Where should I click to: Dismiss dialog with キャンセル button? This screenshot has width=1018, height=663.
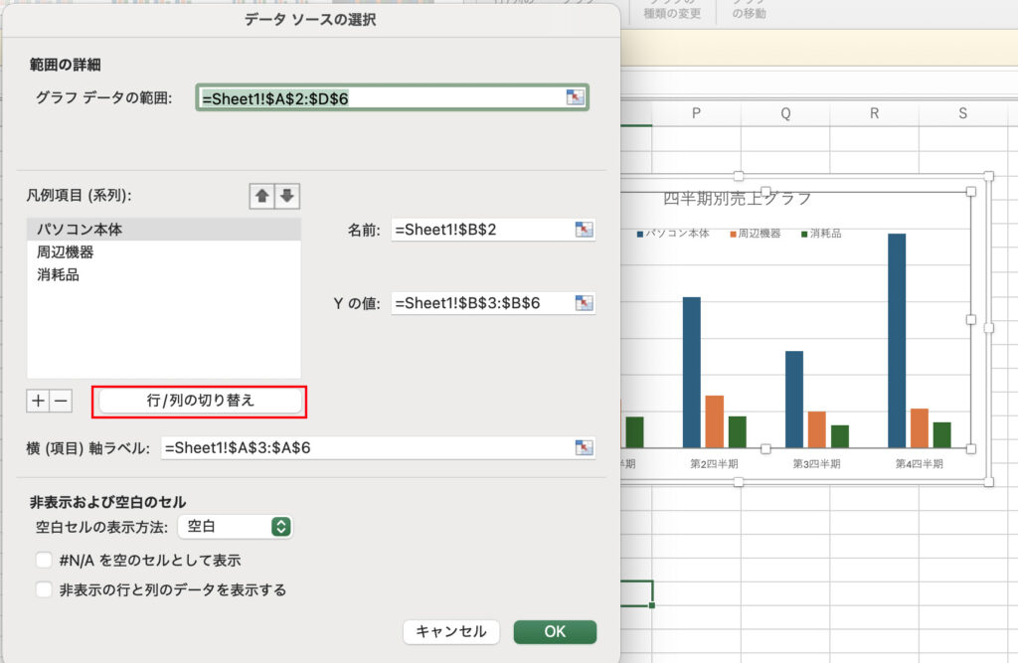pos(450,631)
